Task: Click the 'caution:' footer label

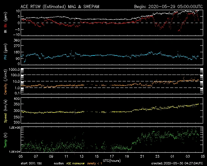Action: tap(59, 163)
